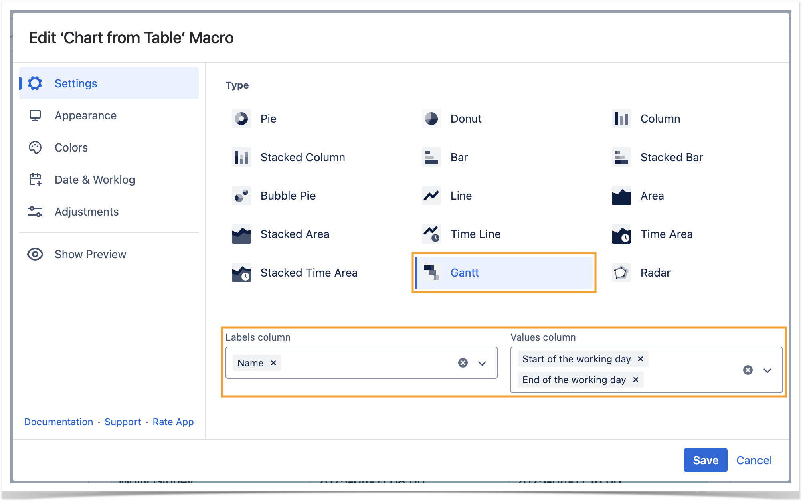The width and height of the screenshot is (805, 503).
Task: Select the Time Line chart icon
Action: 431,234
